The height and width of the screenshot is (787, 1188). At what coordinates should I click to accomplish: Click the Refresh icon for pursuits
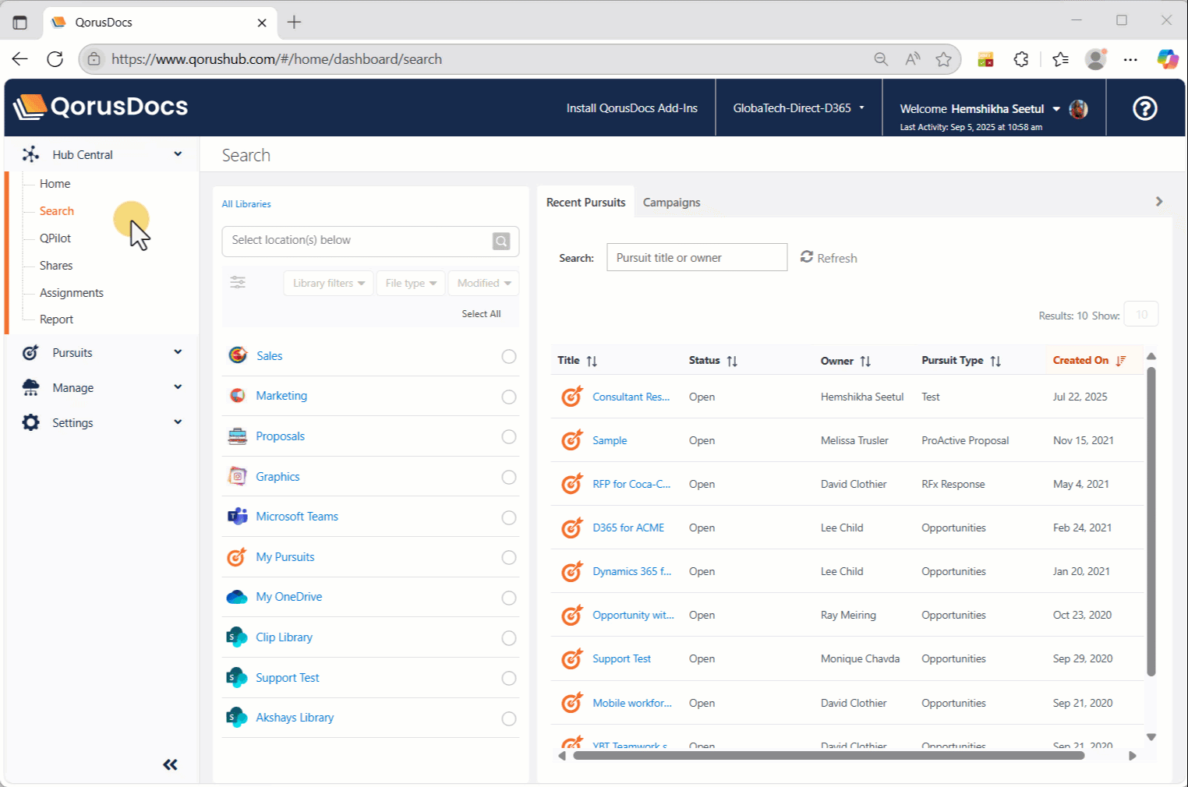point(807,257)
